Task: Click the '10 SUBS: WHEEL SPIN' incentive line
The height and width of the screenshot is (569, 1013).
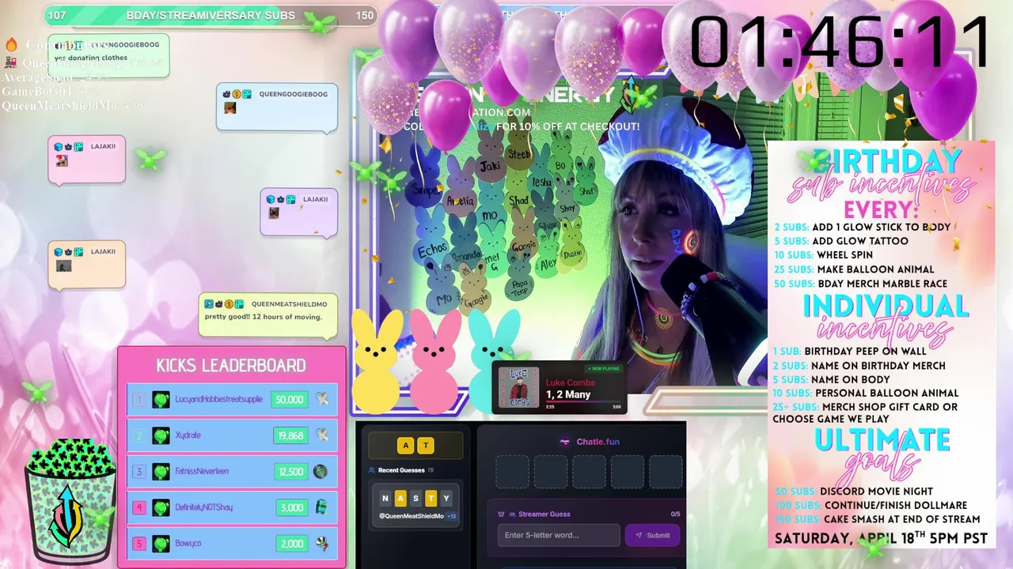Action: point(823,255)
